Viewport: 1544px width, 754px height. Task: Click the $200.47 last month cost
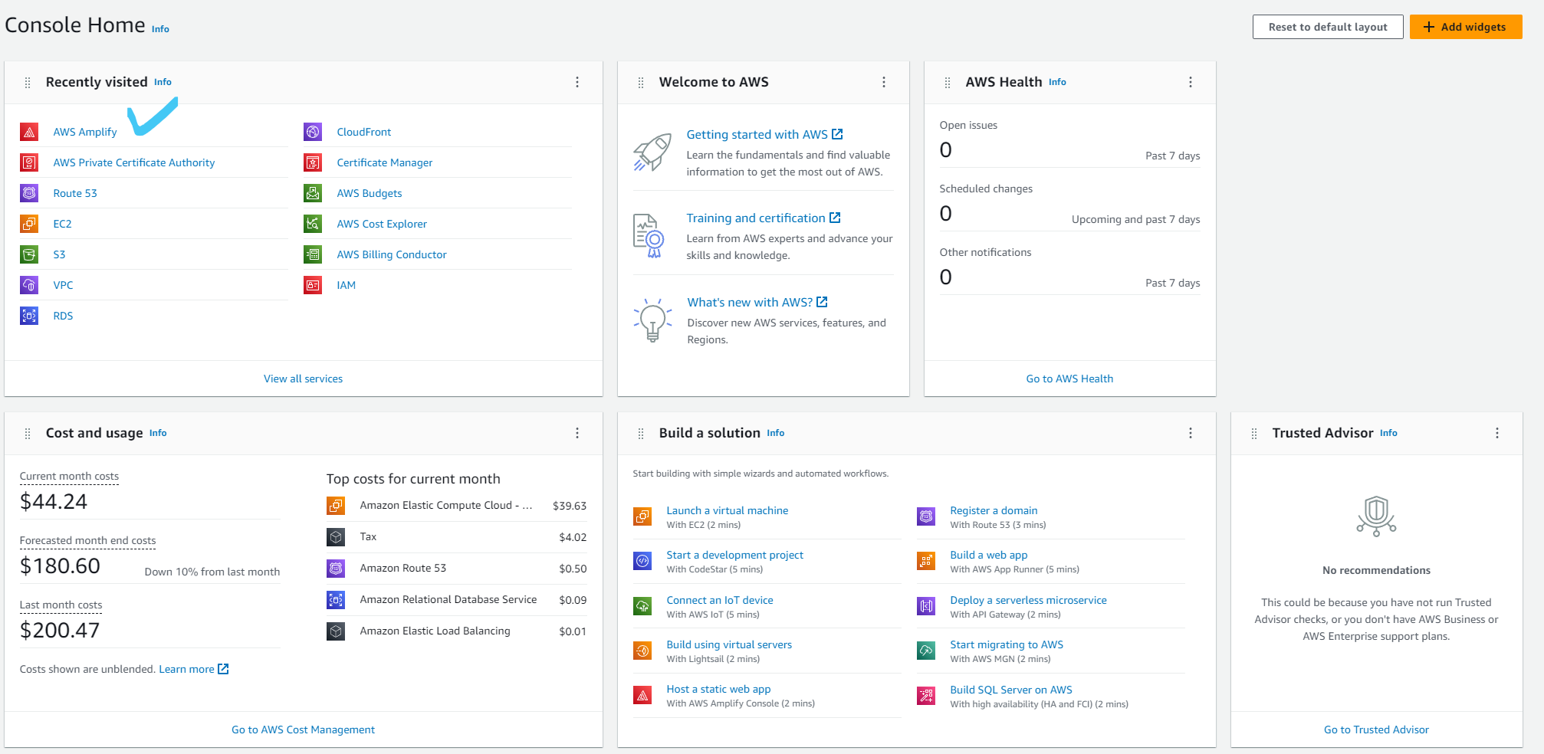click(60, 630)
